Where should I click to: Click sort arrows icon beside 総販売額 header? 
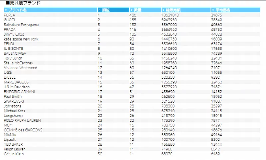coord(163,10)
